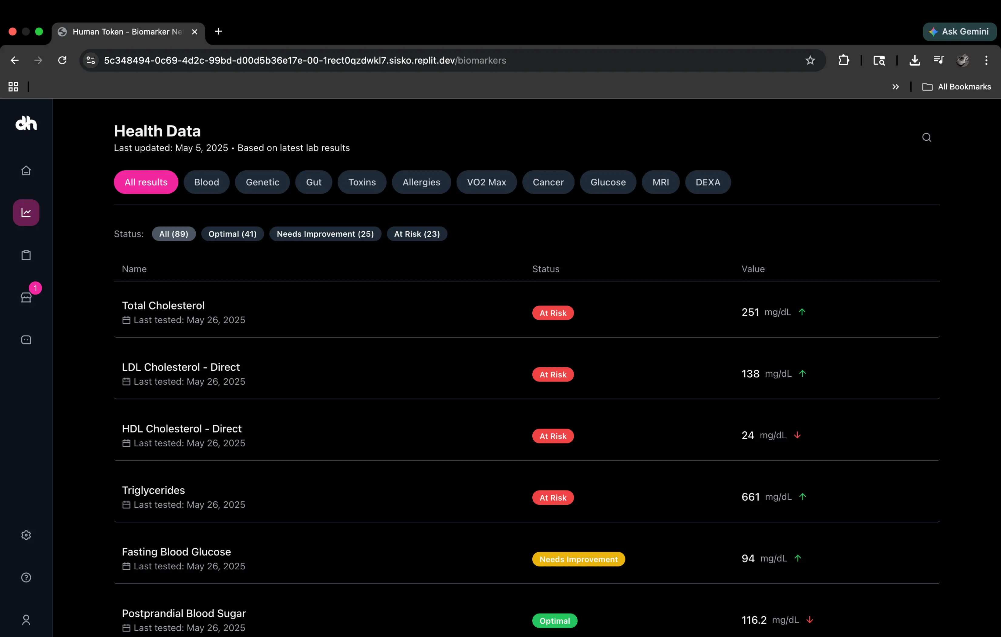This screenshot has height=637, width=1001.
Task: Toggle the Optimal (41) status filter
Action: click(x=232, y=234)
